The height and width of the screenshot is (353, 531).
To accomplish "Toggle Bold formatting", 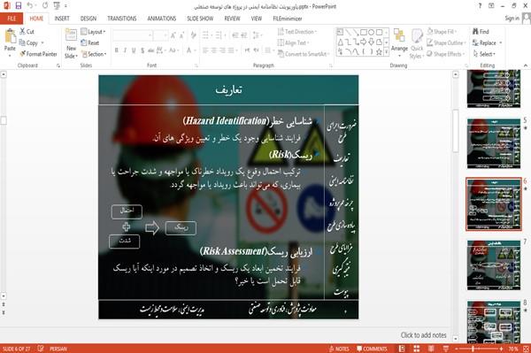I will click(x=117, y=50).
